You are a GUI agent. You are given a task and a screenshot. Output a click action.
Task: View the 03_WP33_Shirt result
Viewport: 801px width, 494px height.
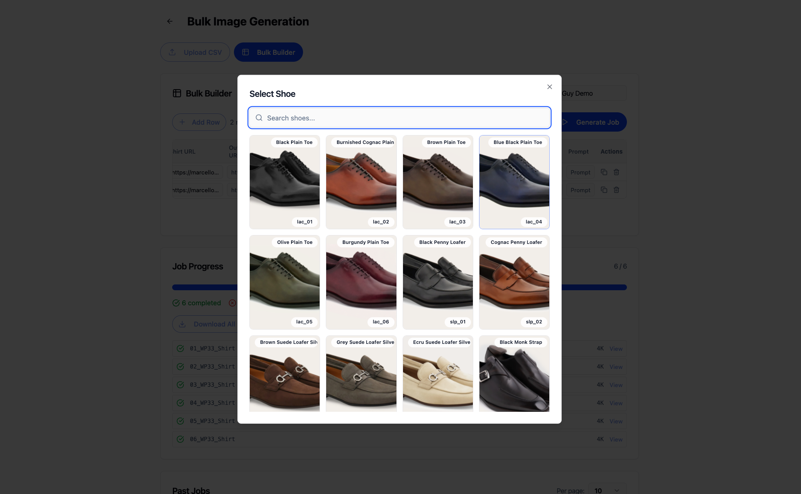pyautogui.click(x=616, y=385)
